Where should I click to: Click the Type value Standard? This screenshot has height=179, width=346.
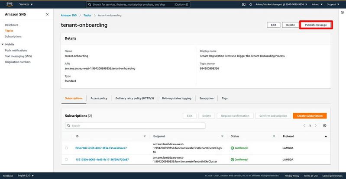coord(71,81)
